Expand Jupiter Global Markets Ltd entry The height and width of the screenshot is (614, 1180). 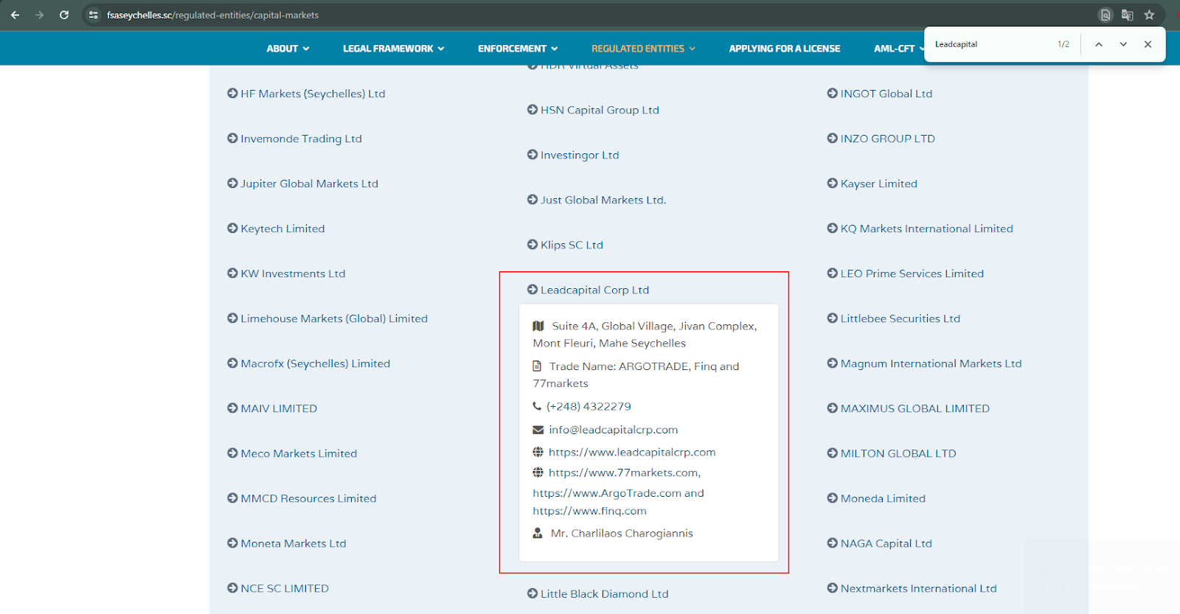point(302,184)
